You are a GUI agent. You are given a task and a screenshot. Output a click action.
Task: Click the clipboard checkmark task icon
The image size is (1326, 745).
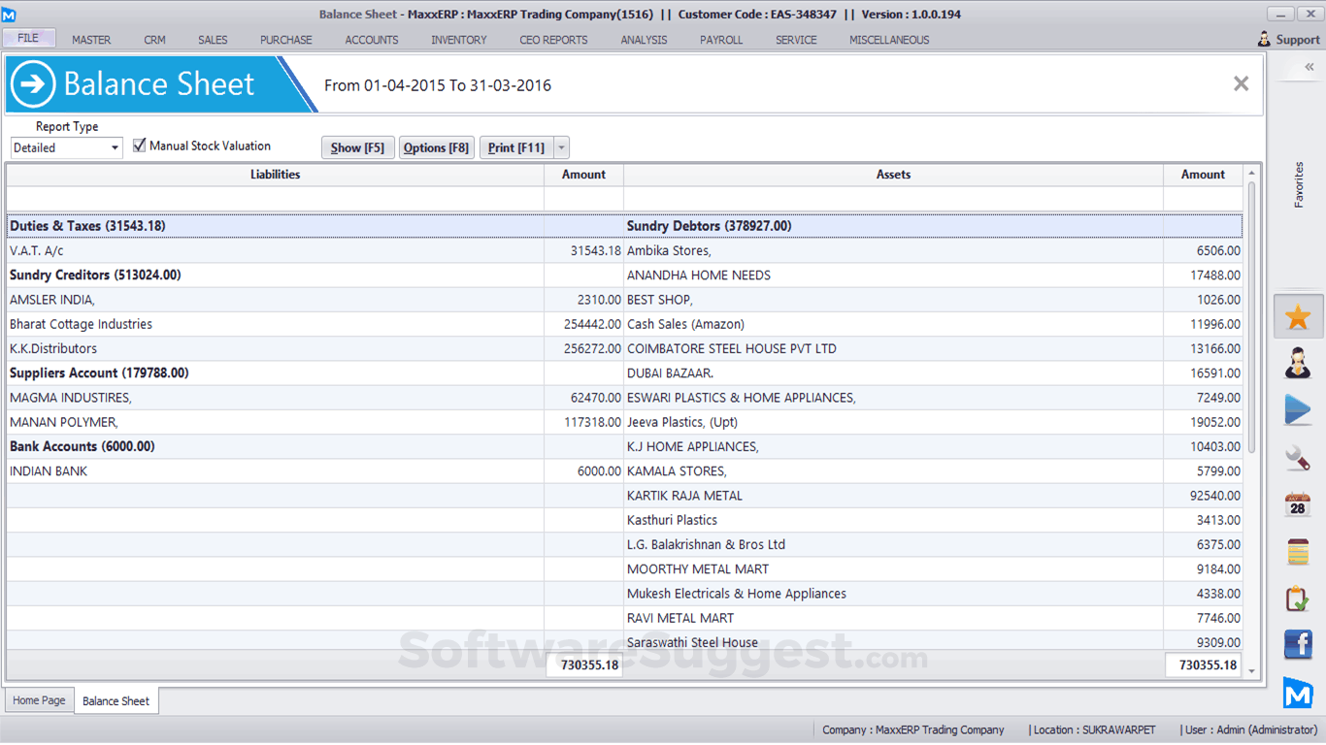(x=1298, y=599)
